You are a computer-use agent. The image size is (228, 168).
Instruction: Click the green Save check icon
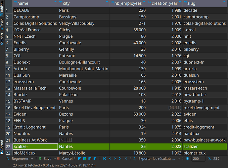click(40, 159)
